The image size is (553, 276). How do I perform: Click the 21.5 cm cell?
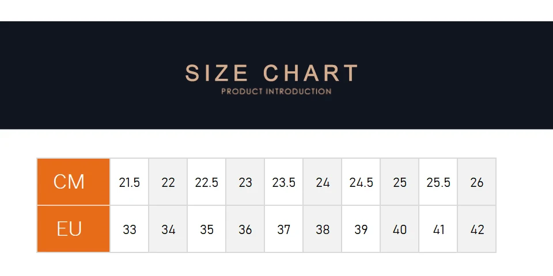coord(130,182)
